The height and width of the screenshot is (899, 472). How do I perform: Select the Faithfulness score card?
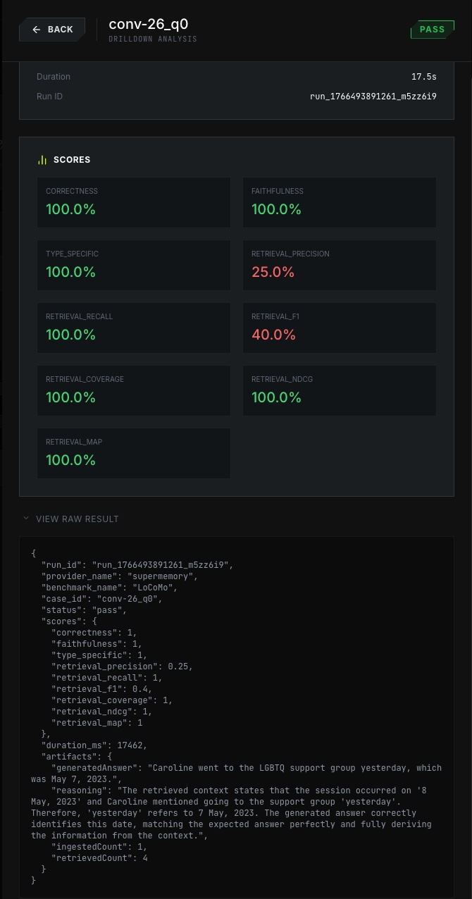tap(339, 202)
